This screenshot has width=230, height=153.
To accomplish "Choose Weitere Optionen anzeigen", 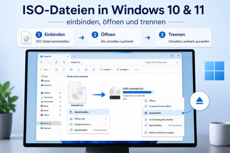I will click(x=163, y=133).
